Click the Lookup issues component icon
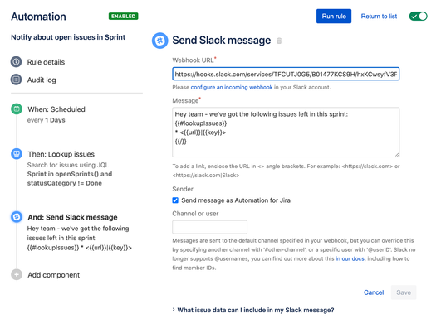Viewport: 436px width, 333px height. tap(17, 153)
